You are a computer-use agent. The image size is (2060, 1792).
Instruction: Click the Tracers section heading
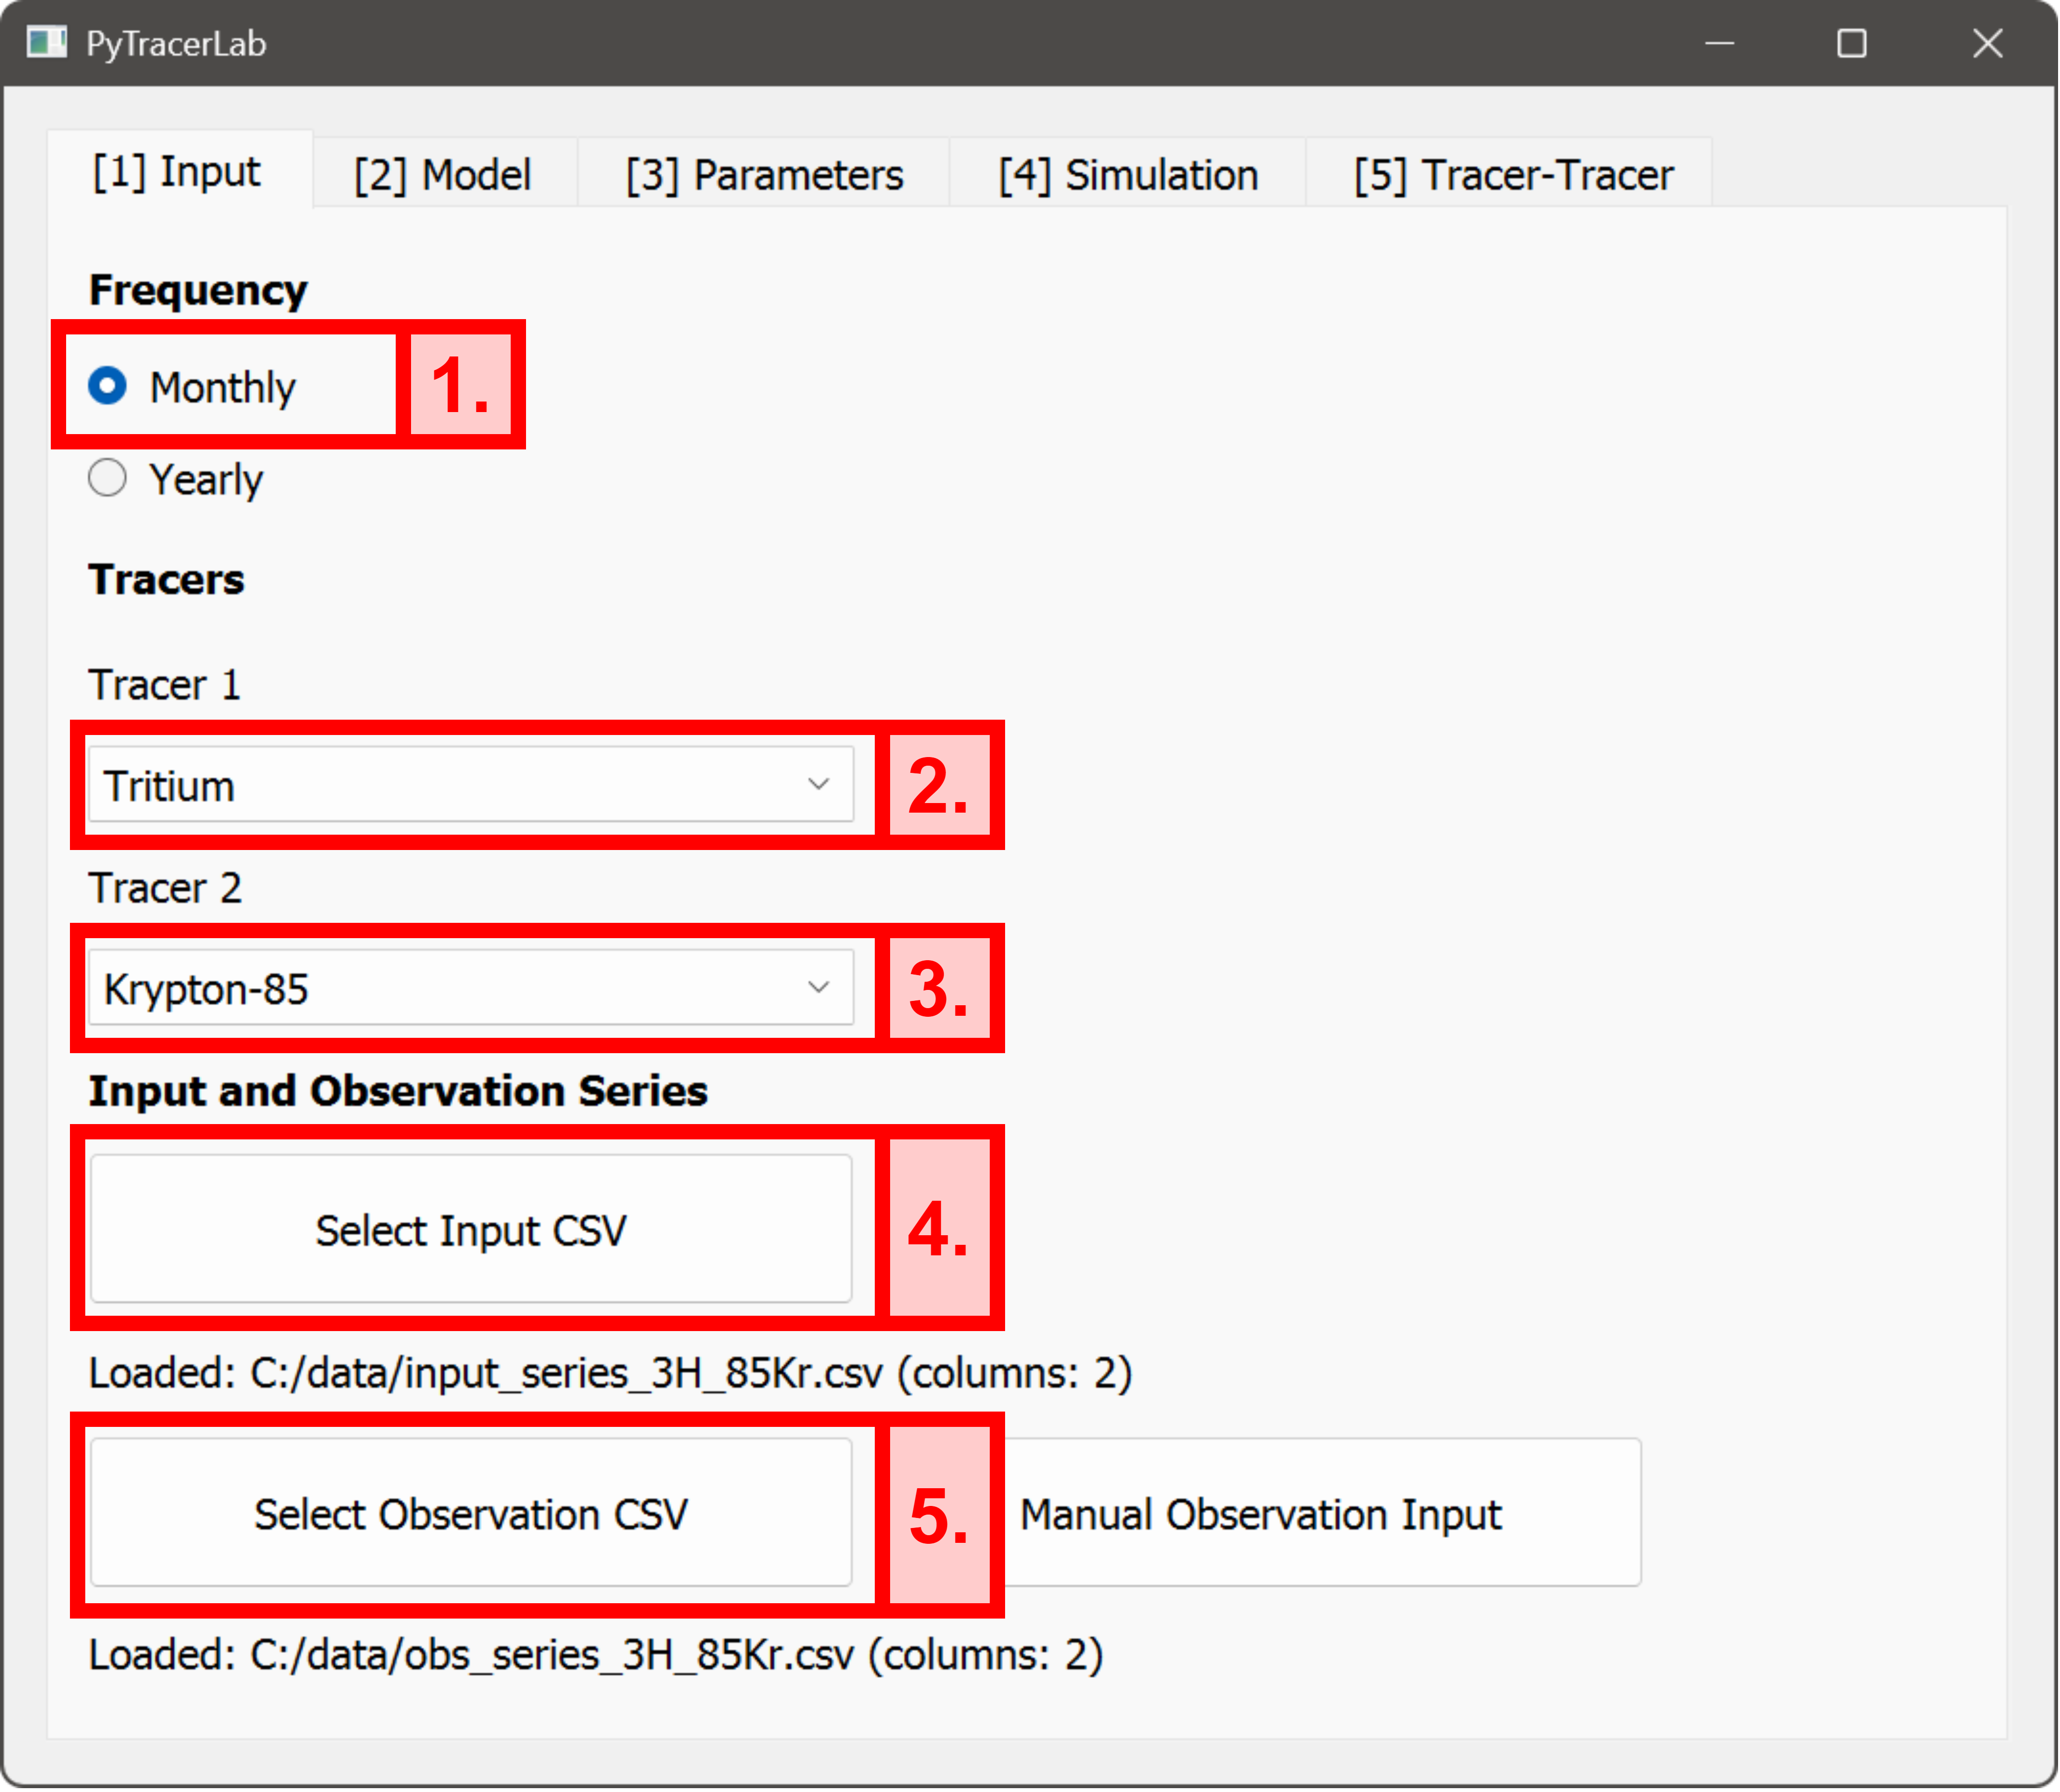click(x=165, y=578)
